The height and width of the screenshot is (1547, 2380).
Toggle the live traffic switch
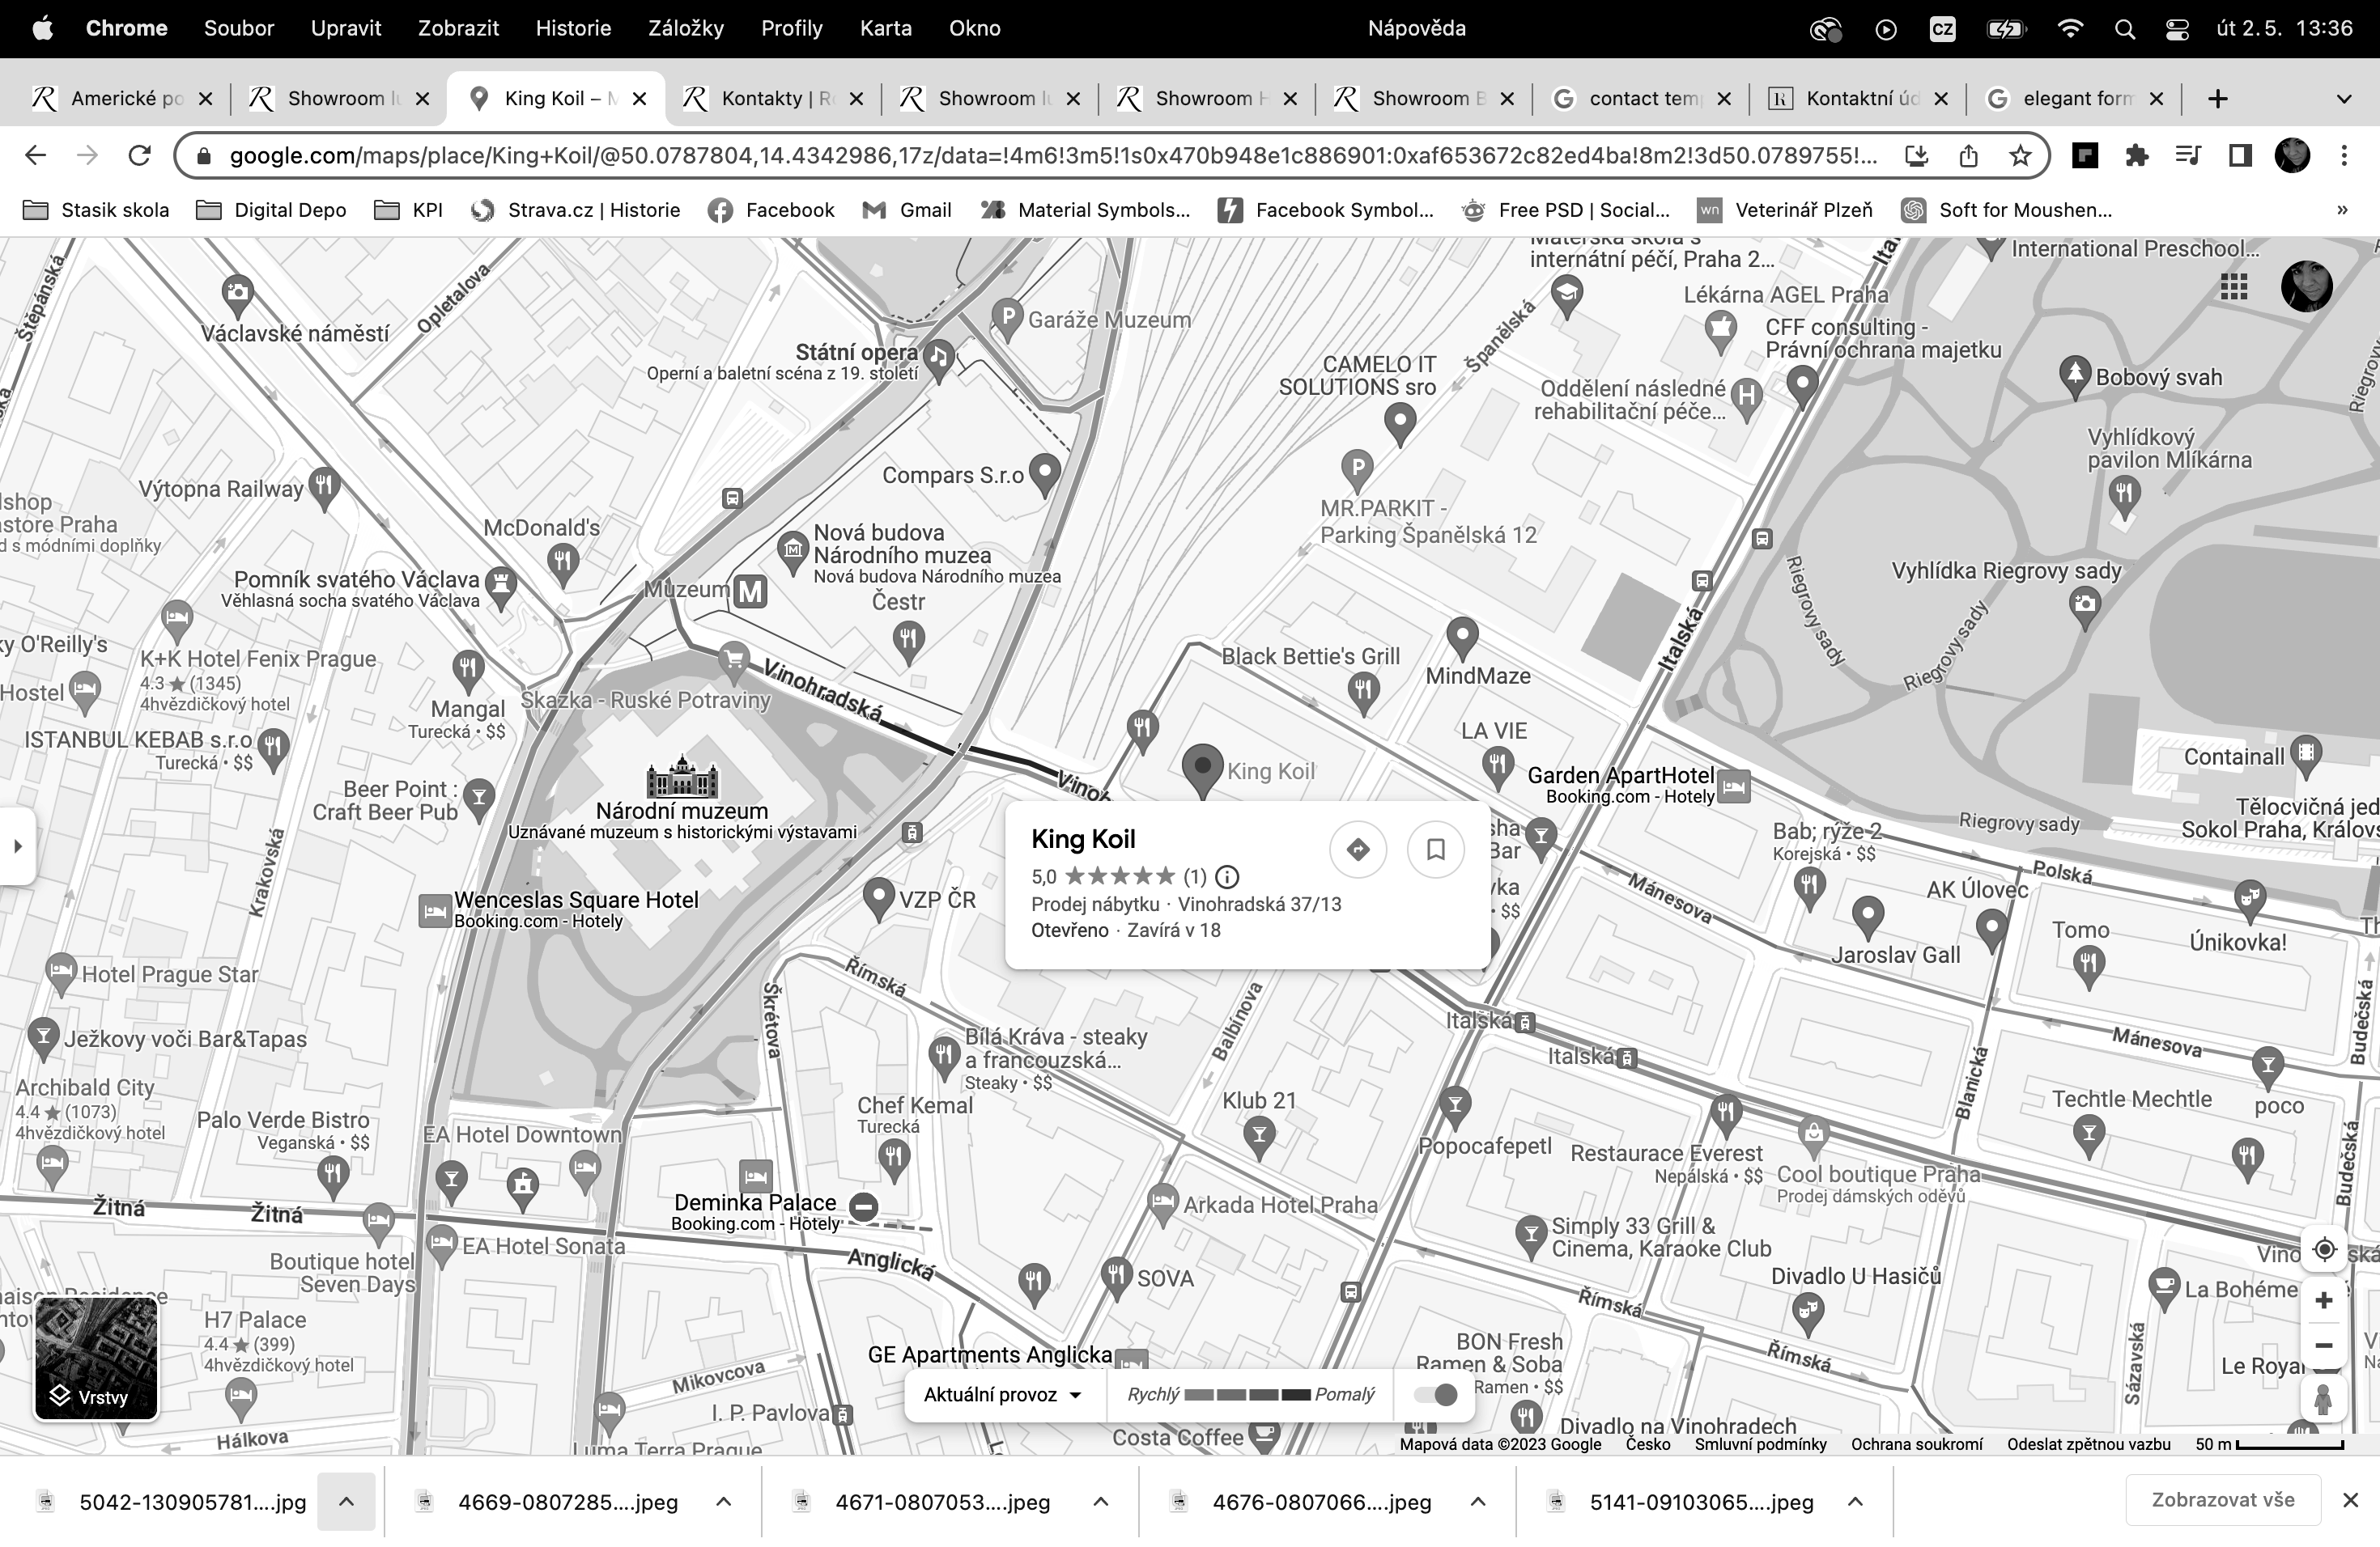(x=1436, y=1394)
